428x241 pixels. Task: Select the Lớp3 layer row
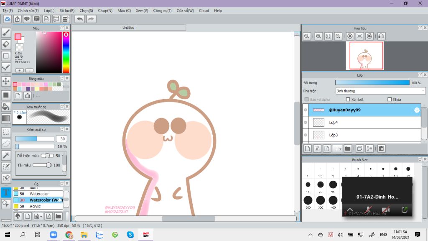pos(364,135)
